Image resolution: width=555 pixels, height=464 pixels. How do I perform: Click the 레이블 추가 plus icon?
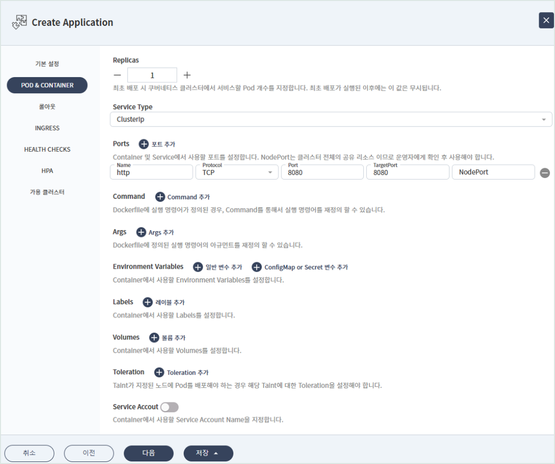click(148, 302)
